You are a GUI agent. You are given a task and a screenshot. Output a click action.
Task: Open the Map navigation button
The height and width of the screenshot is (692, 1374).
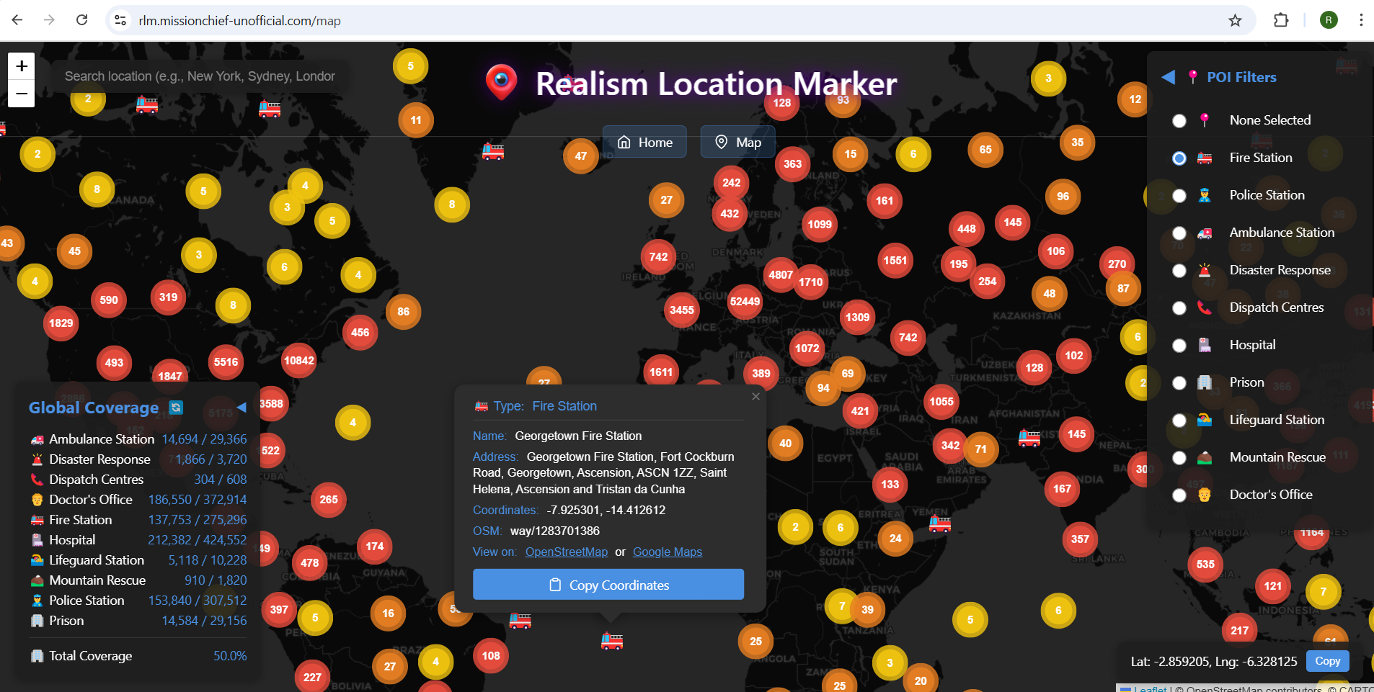737,142
